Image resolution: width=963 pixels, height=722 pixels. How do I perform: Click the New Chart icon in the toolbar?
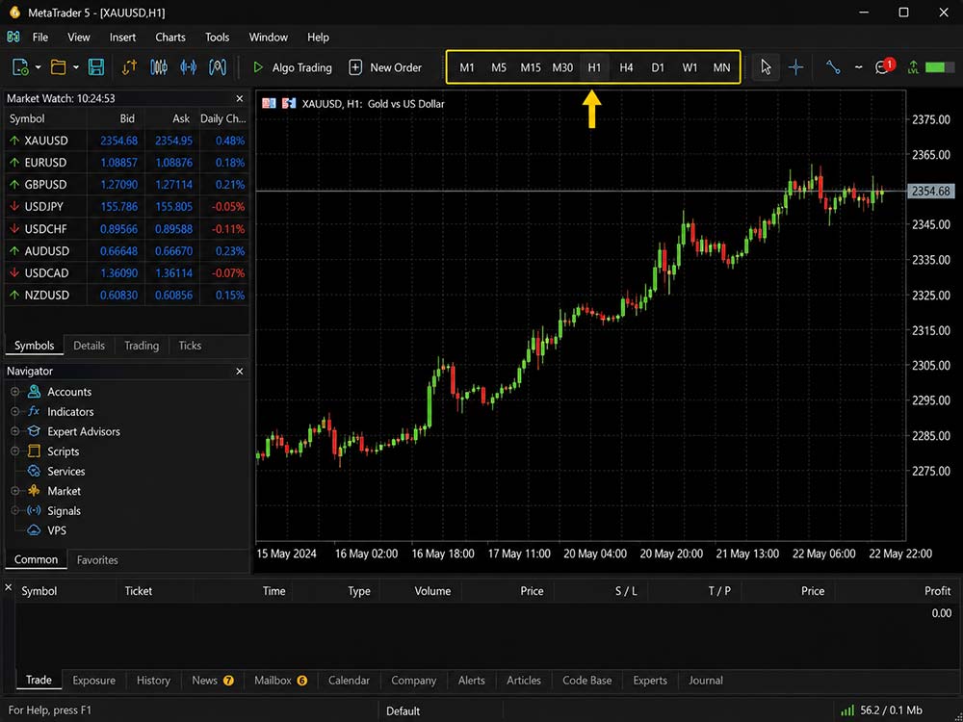pyautogui.click(x=20, y=67)
